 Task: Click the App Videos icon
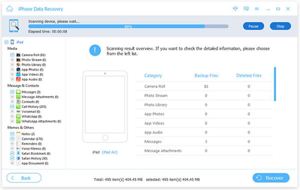click(18, 74)
